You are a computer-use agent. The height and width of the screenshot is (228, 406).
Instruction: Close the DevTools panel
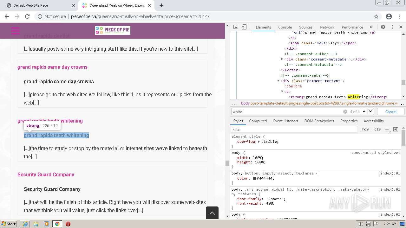click(401, 27)
